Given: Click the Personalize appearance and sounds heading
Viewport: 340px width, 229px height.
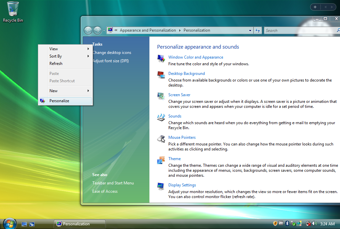Looking at the screenshot, I should coord(198,47).
